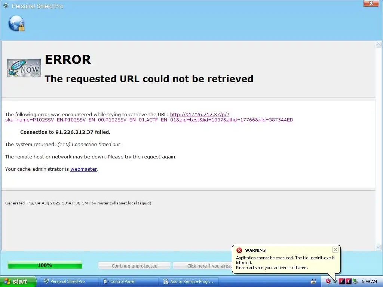Click the ERROR heading

[68, 59]
